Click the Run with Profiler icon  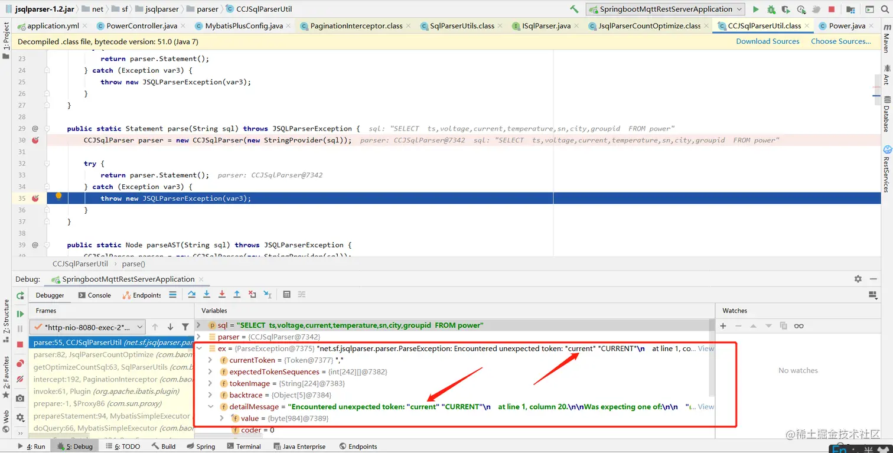pyautogui.click(x=801, y=9)
